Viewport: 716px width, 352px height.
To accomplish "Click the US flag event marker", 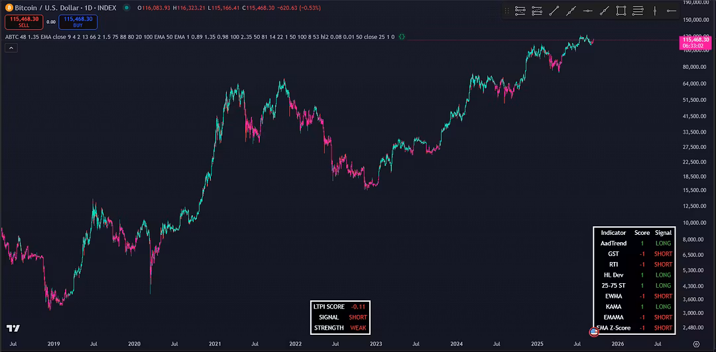I will (x=595, y=331).
